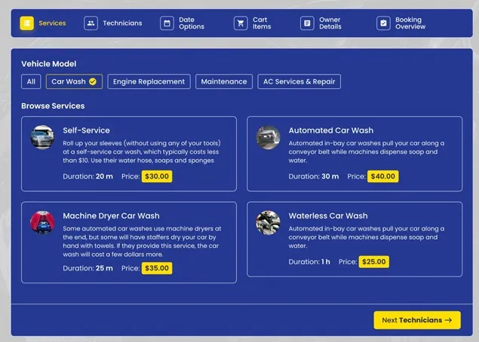Image resolution: width=479 pixels, height=342 pixels.
Task: Select the All filter
Action: pyautogui.click(x=31, y=81)
